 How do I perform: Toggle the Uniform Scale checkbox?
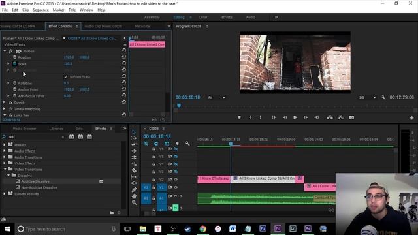pyautogui.click(x=65, y=77)
